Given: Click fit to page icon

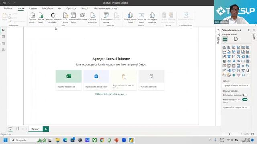Looking at the screenshot, I should pyautogui.click(x=253, y=134).
